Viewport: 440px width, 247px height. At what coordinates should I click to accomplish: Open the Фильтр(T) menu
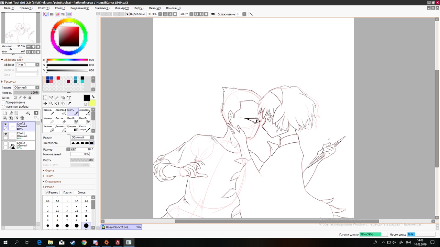pos(122,8)
